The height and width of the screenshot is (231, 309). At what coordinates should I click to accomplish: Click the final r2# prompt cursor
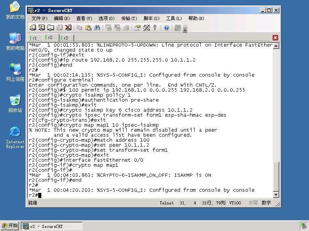(x=40, y=195)
